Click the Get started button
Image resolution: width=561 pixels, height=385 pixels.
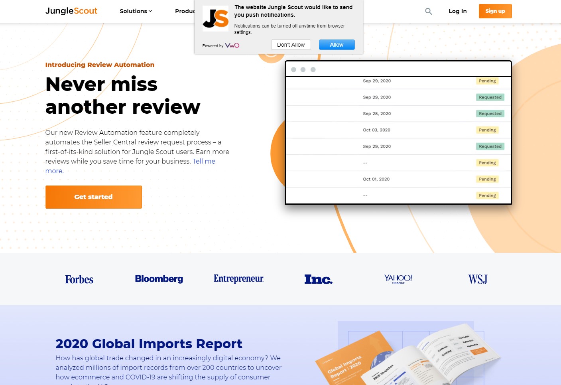point(93,197)
